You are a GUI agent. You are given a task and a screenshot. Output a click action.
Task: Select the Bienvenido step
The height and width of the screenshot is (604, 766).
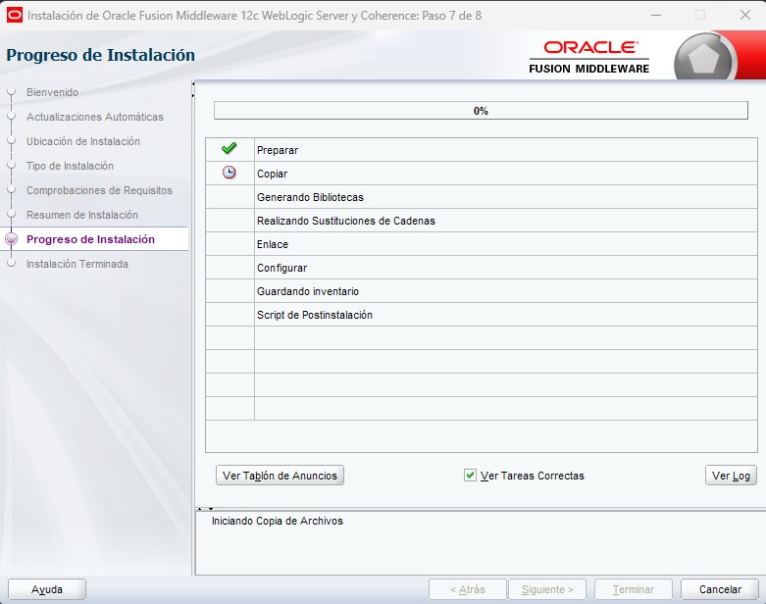52,92
